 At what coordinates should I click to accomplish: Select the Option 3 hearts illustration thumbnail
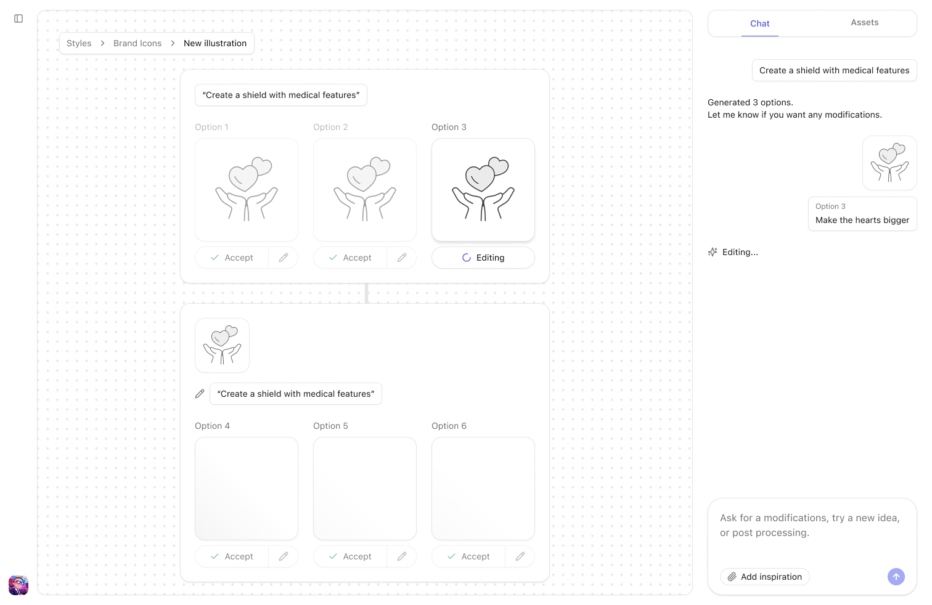click(x=483, y=190)
